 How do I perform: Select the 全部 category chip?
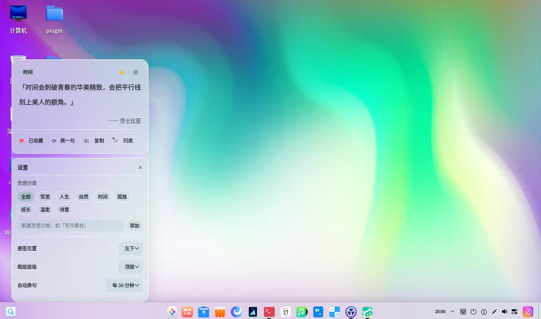point(26,197)
